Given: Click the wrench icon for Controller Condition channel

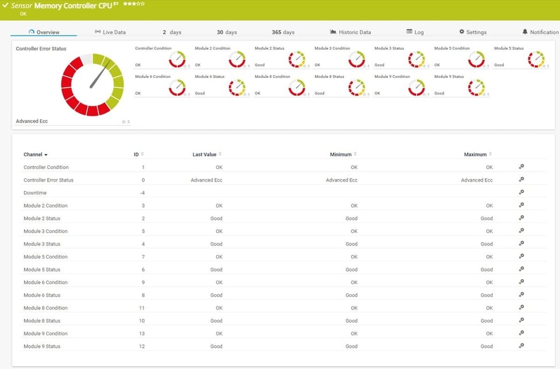Looking at the screenshot, I should point(522,167).
